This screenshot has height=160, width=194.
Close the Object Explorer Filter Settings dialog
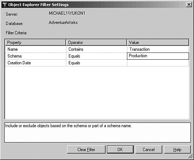189,5
